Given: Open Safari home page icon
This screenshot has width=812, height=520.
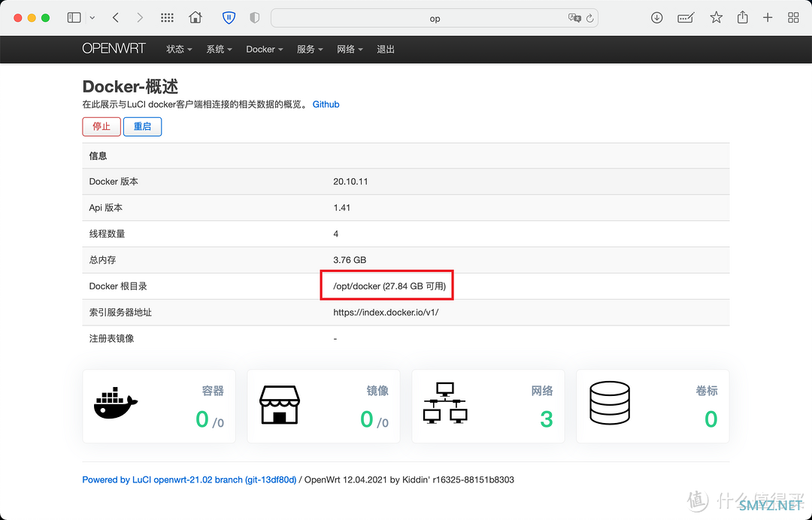Looking at the screenshot, I should point(195,18).
